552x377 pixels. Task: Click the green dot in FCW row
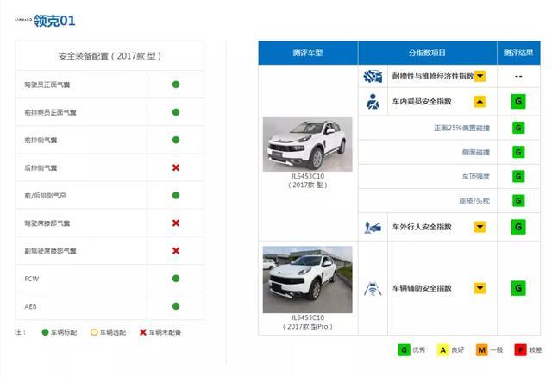click(x=176, y=279)
